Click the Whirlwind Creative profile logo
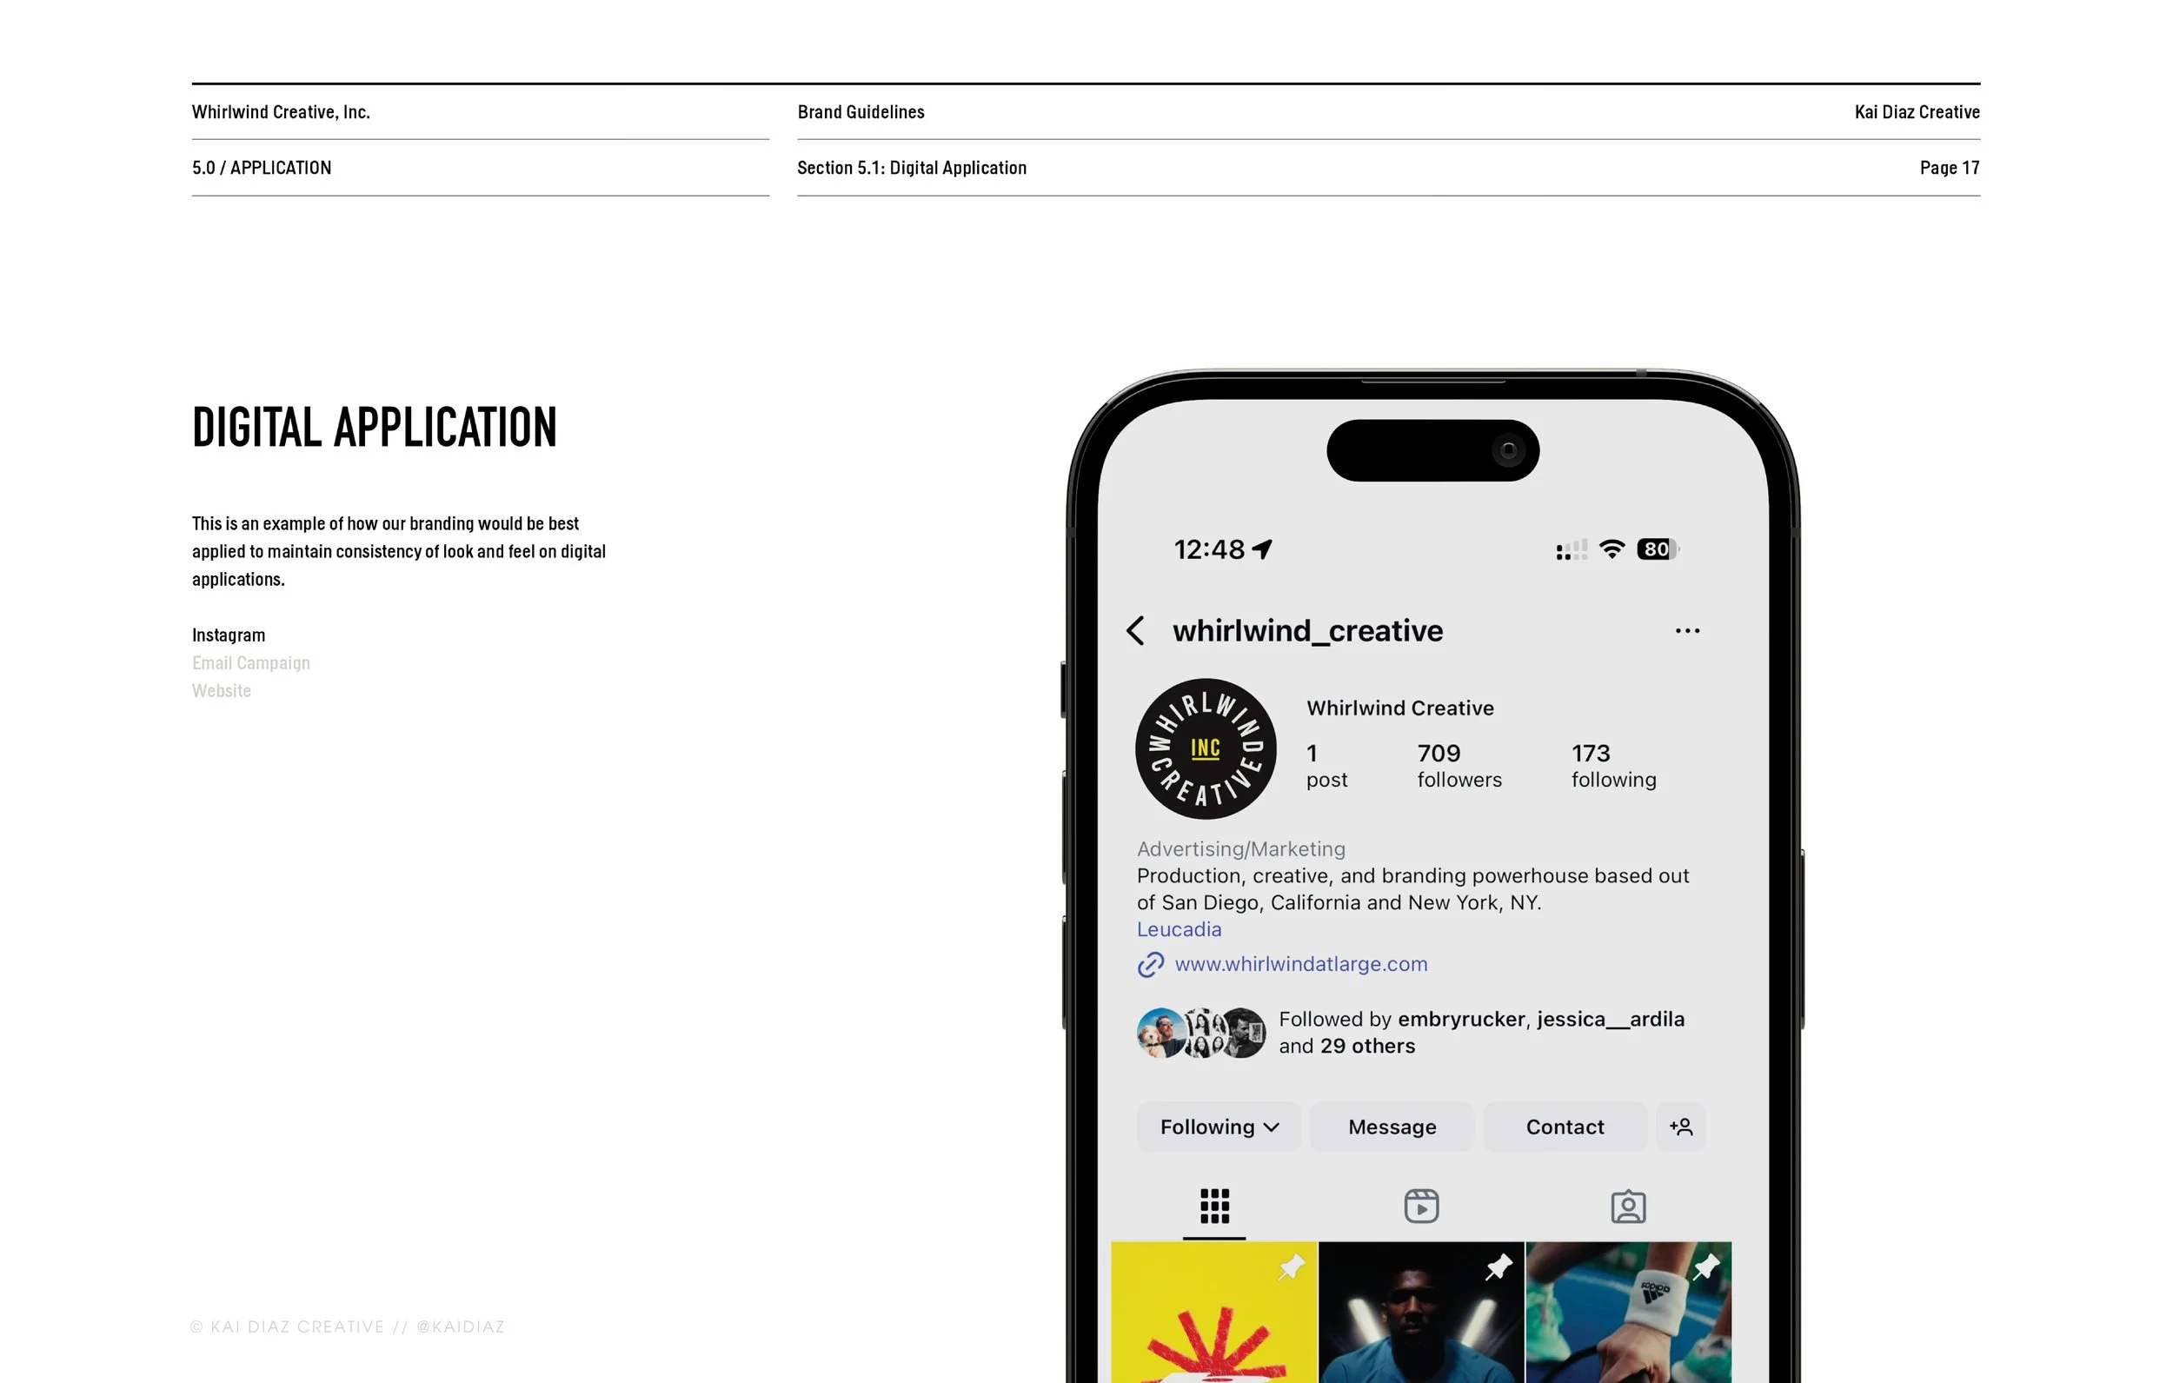Image resolution: width=2173 pixels, height=1383 pixels. point(1206,749)
